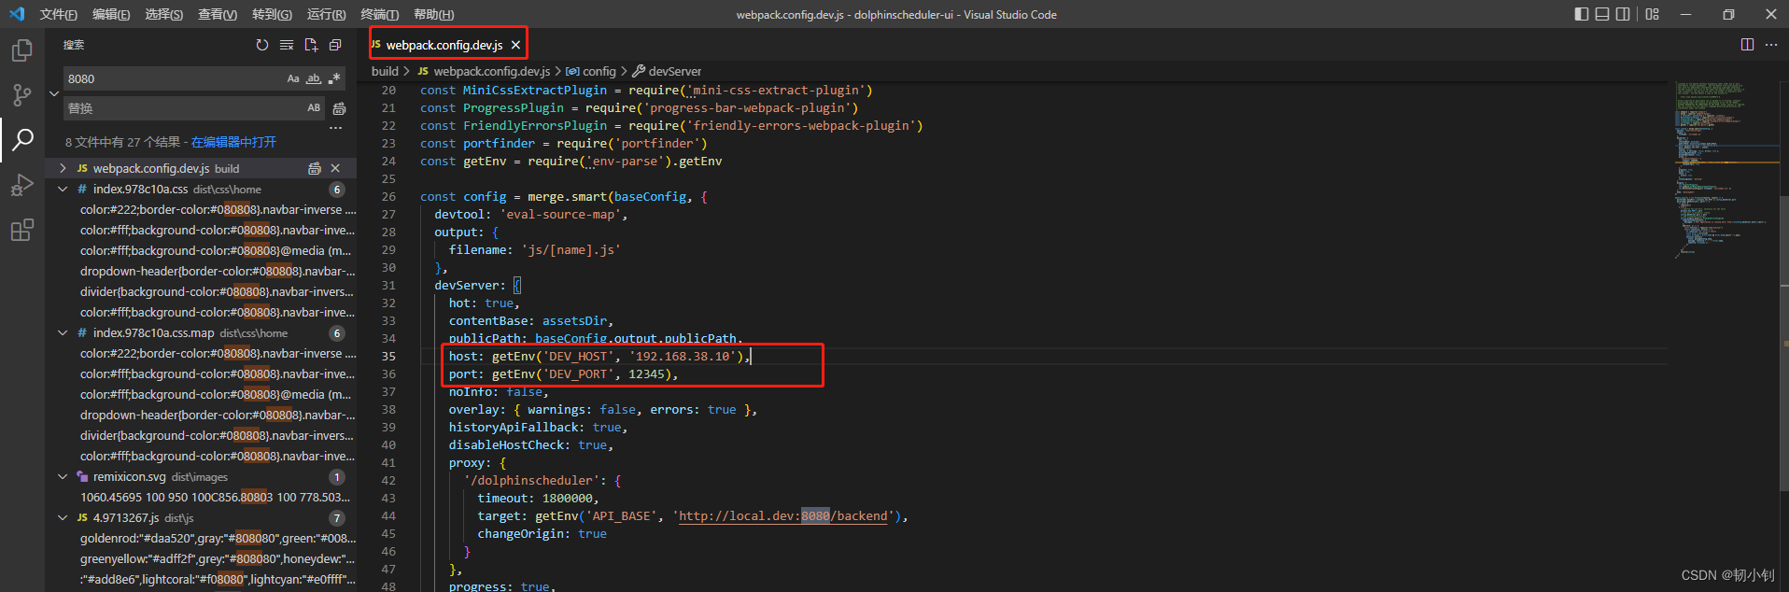Viewport: 1789px width, 592px height.
Task: Collapse the replace field toggle chevron
Action: [54, 93]
